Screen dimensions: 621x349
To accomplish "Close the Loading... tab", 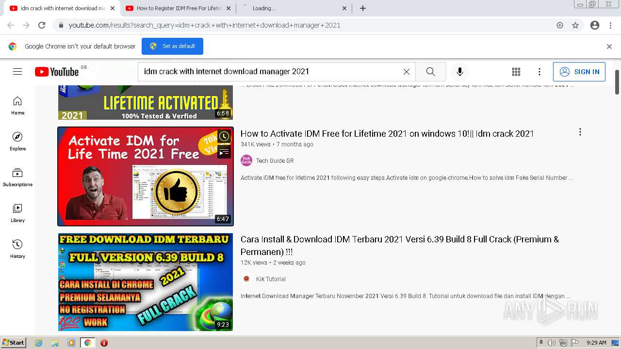I will coord(344,8).
